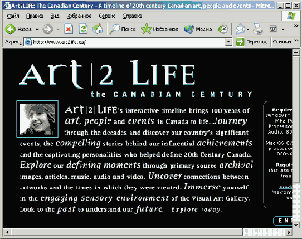Go to Home page icon
The image size is (302, 239).
coord(98,29)
